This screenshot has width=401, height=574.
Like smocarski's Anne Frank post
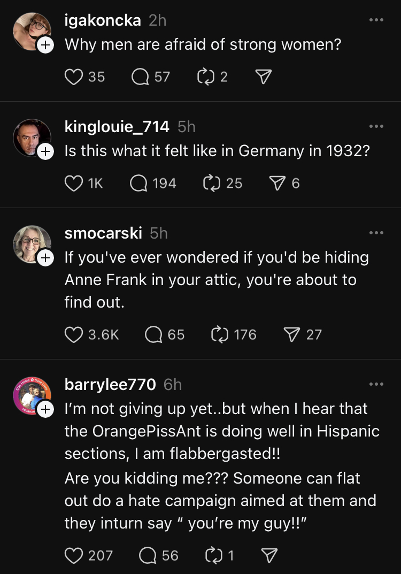tap(73, 335)
